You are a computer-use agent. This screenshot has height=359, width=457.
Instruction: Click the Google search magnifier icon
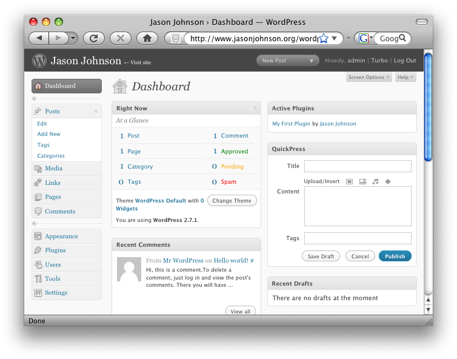(x=402, y=38)
